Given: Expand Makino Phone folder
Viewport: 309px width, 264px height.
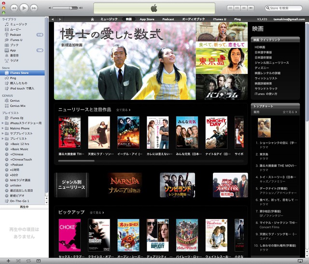Looking at the screenshot, I should [x=2, y=128].
